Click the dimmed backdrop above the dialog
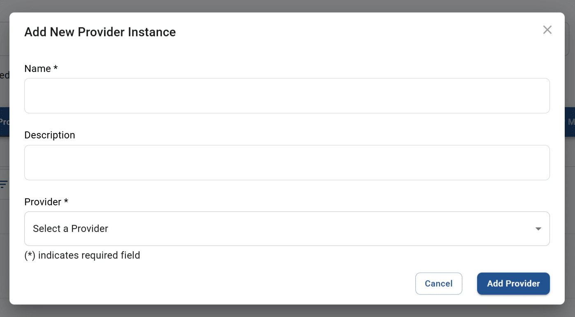The image size is (575, 317). 288,6
